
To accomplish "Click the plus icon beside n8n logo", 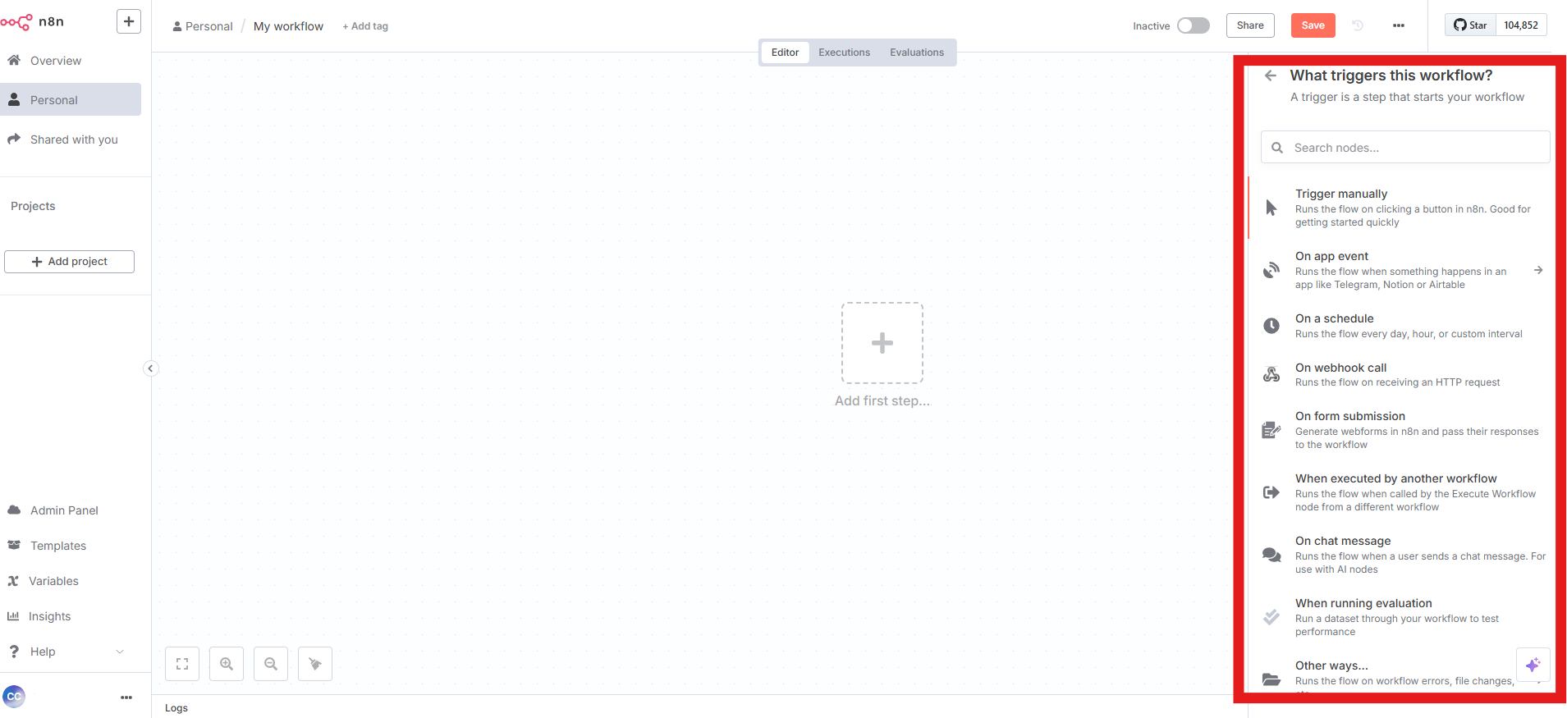I will tap(129, 21).
